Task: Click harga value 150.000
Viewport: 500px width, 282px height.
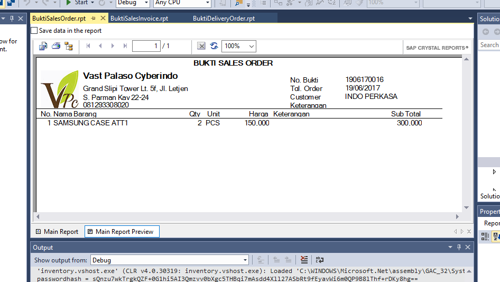Action: click(257, 123)
